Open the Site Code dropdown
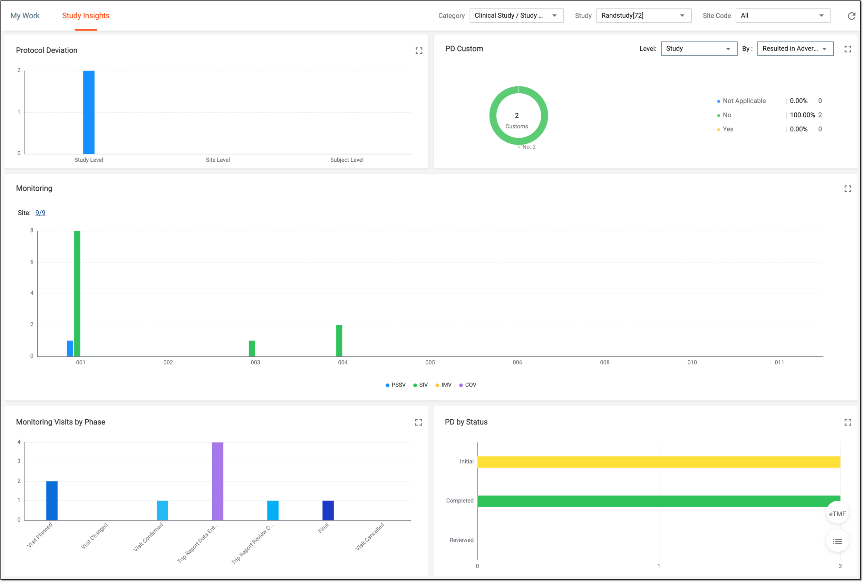Screen dimensions: 863x582 pyautogui.click(x=783, y=16)
